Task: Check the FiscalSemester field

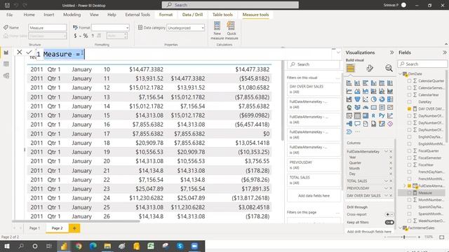Action: [409, 157]
